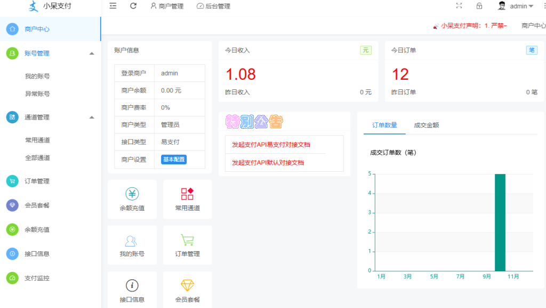Open 订单管理 shopping cart tile
546x308 pixels.
[187, 245]
